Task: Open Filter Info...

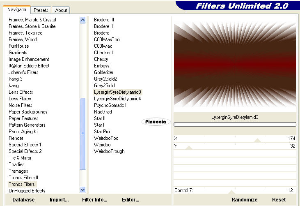Action: [95, 200]
